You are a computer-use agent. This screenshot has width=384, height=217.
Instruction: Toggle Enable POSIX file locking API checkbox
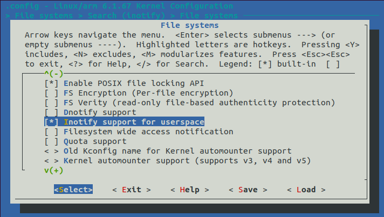tap(51, 84)
